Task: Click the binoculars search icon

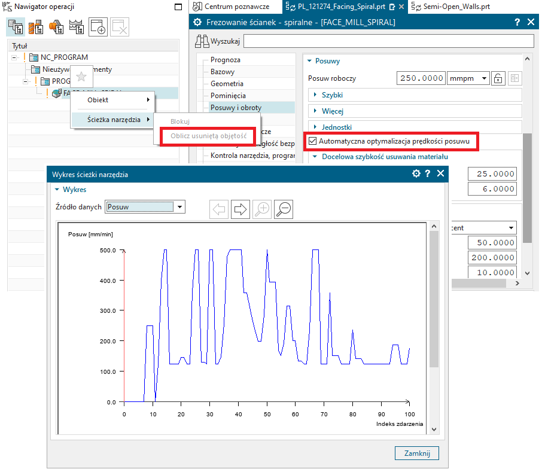Action: point(202,41)
